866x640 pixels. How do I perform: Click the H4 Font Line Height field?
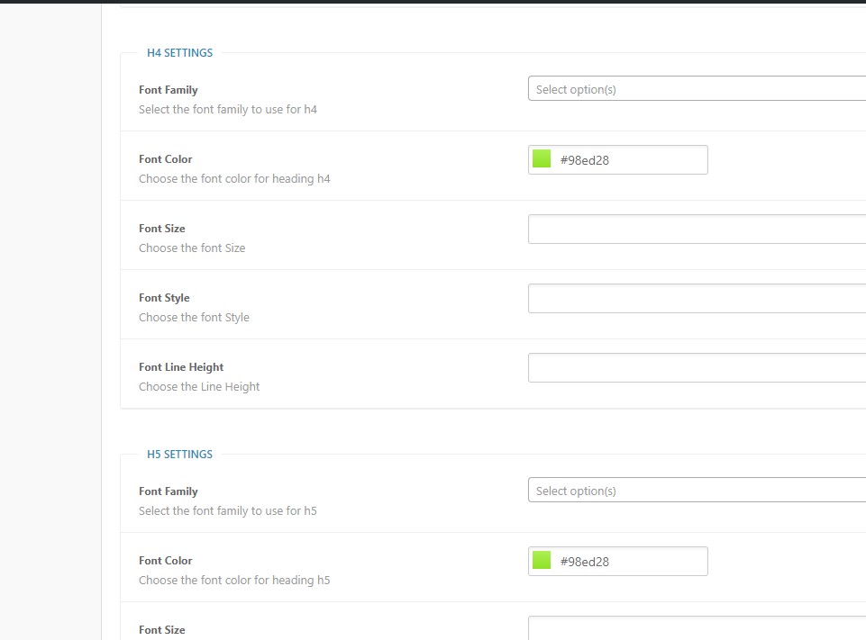pos(696,367)
